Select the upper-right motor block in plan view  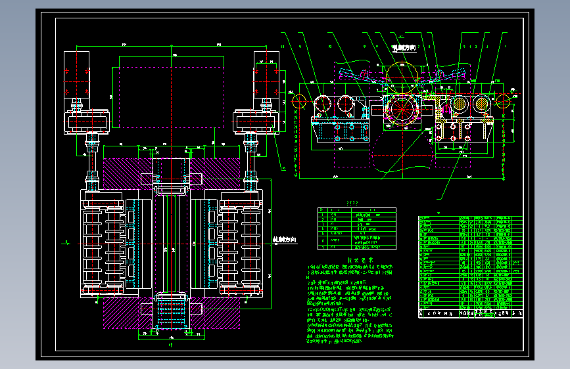(x=266, y=75)
